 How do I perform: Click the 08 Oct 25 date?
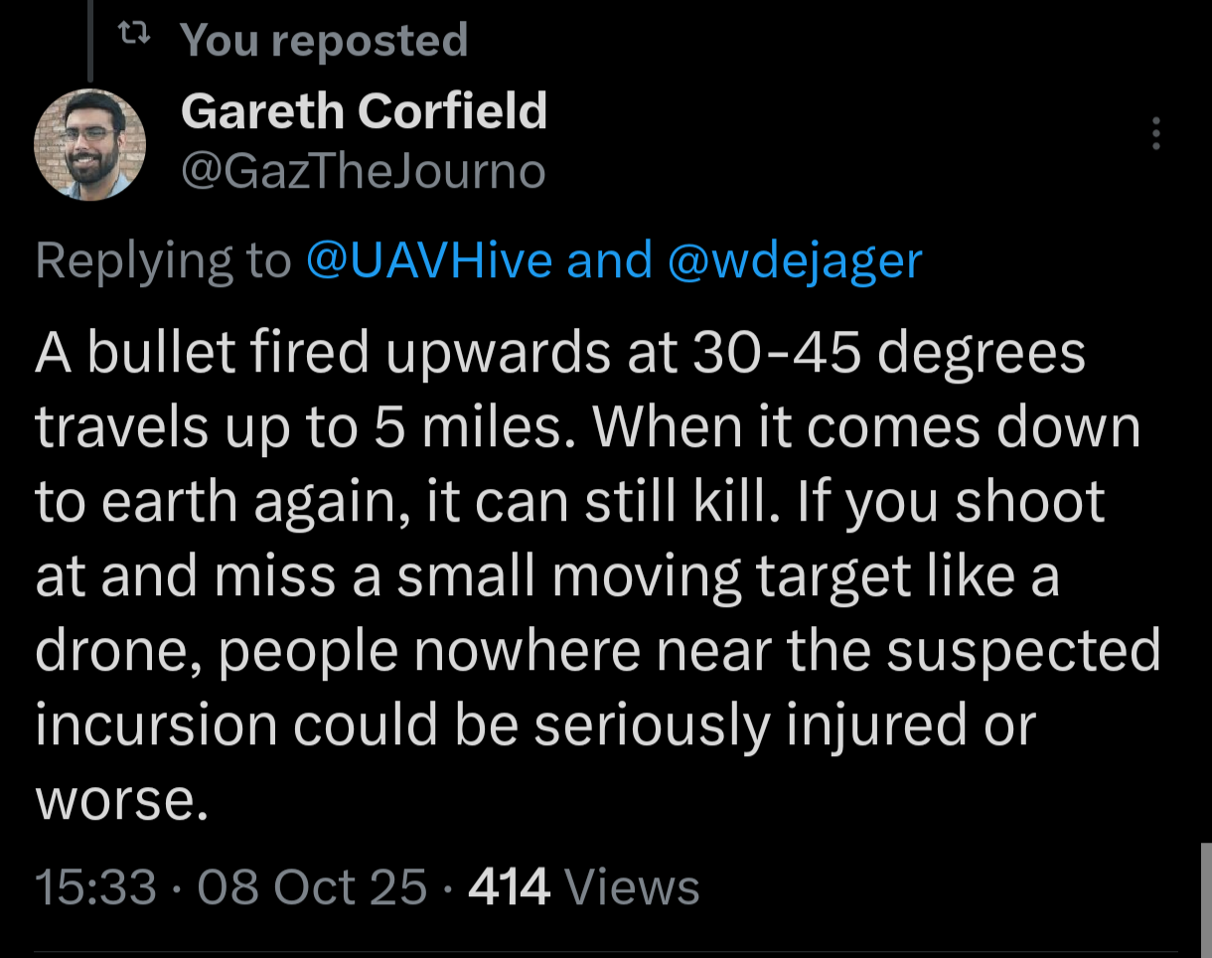tap(312, 886)
